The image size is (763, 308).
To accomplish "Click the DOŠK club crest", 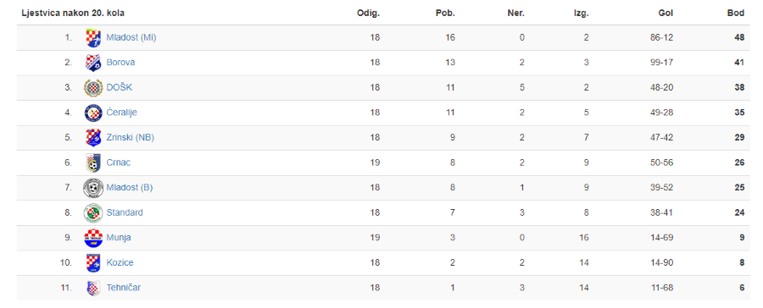I will [x=93, y=87].
